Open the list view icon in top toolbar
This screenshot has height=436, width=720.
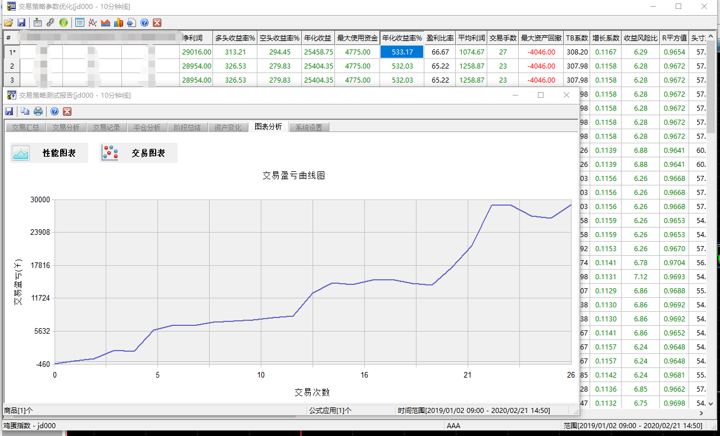pos(79,22)
